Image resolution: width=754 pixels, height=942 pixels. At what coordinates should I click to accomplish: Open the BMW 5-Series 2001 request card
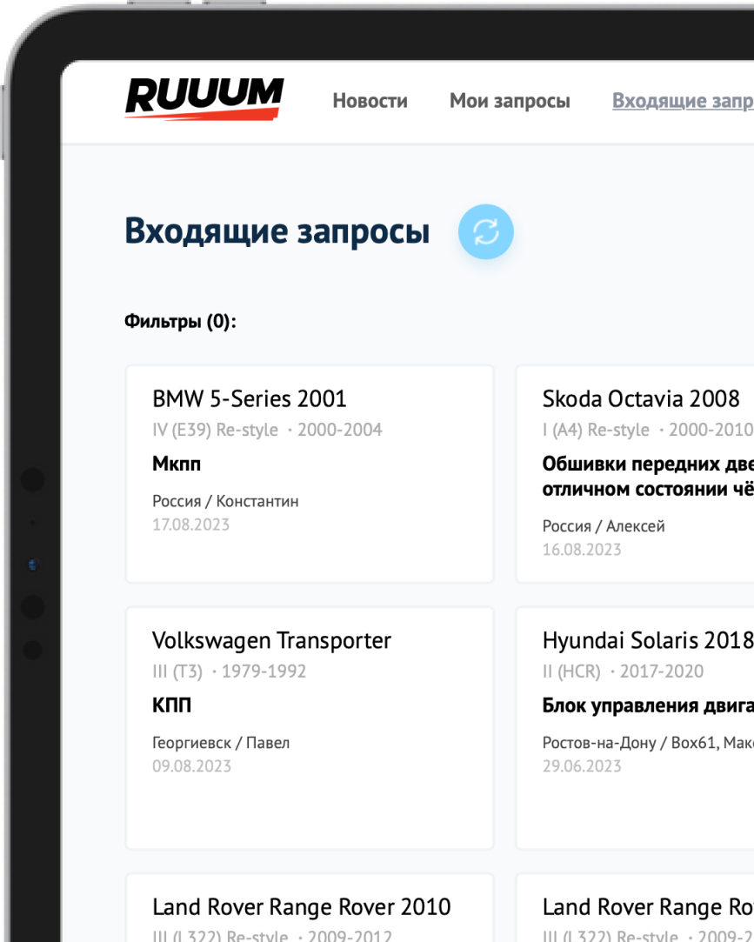310,473
